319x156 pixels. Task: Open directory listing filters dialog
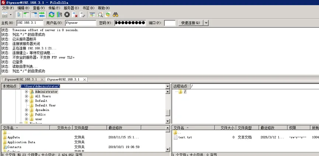click(92, 14)
